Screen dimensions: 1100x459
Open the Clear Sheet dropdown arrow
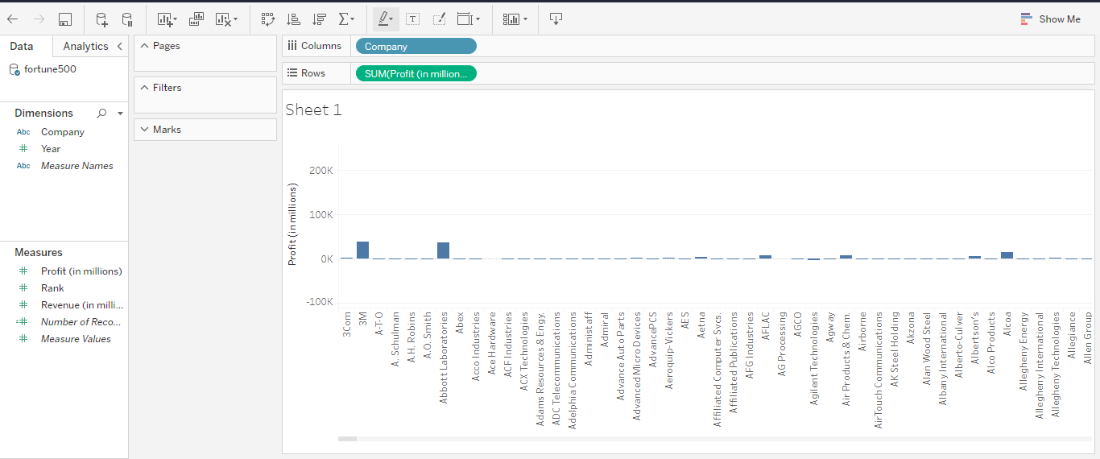[234, 19]
